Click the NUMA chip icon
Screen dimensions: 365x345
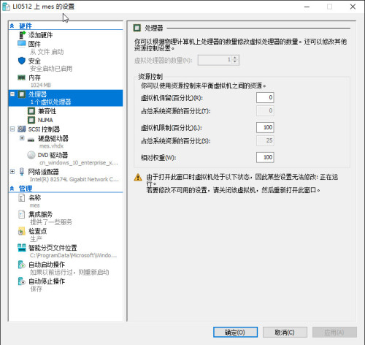[31, 120]
